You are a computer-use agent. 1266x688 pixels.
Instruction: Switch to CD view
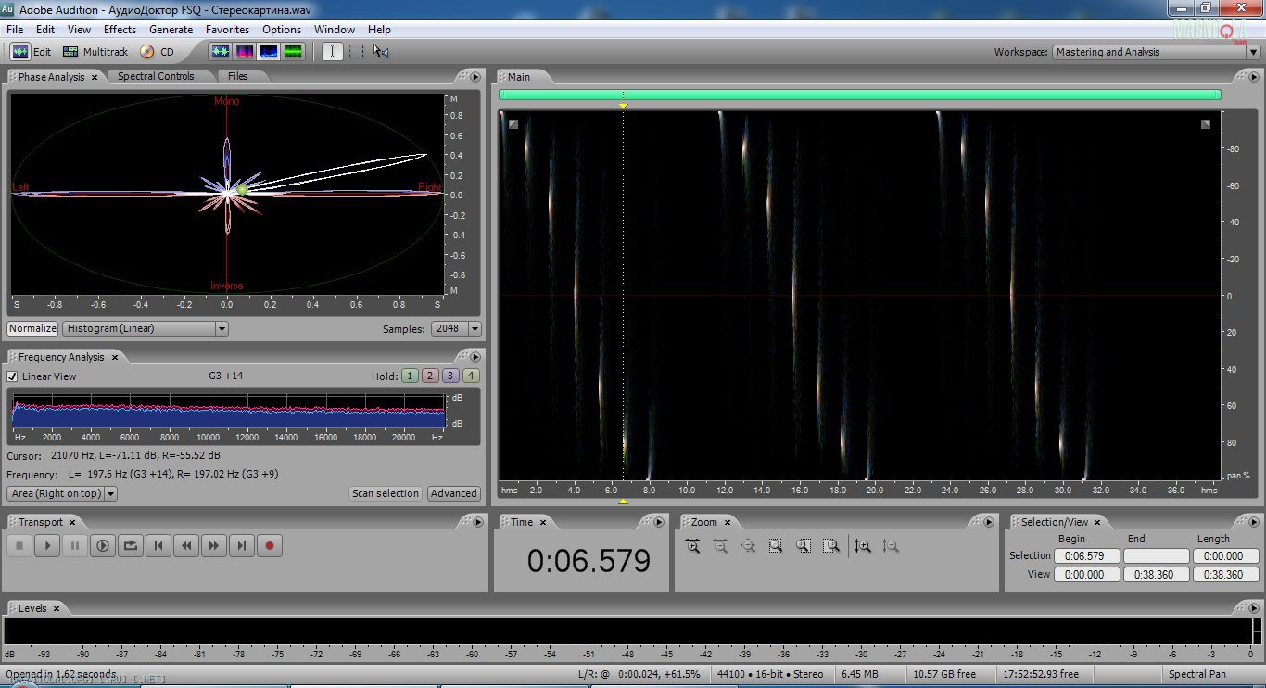[x=158, y=52]
